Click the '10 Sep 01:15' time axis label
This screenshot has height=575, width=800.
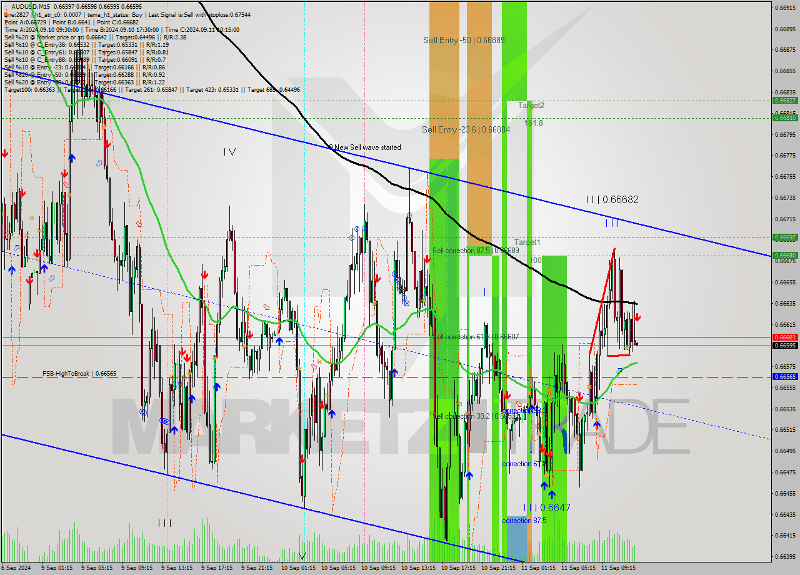(x=298, y=568)
